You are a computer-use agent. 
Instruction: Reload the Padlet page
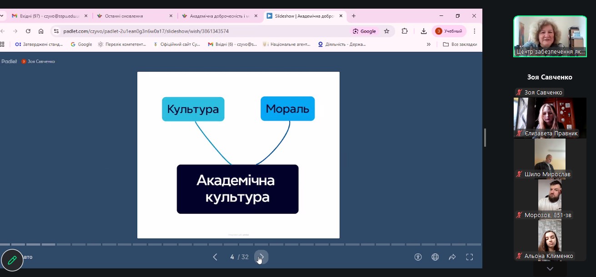click(x=28, y=31)
